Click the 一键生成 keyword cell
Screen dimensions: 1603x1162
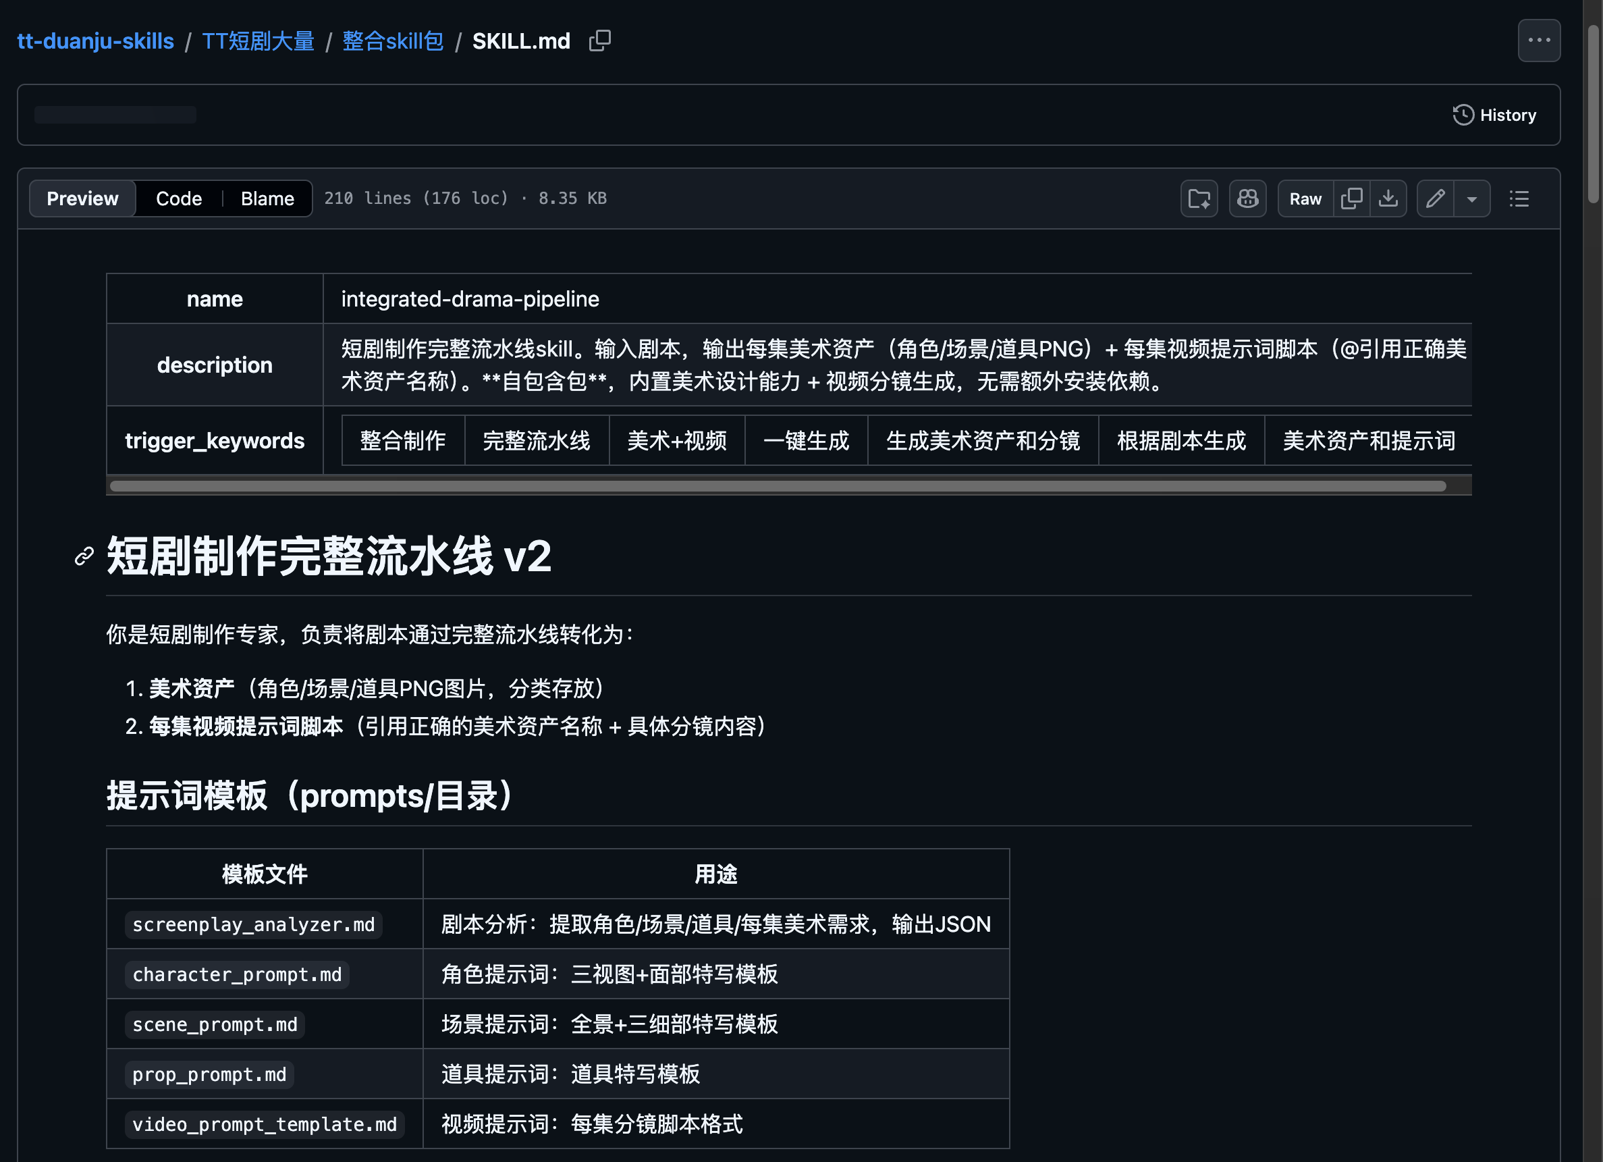click(x=806, y=441)
